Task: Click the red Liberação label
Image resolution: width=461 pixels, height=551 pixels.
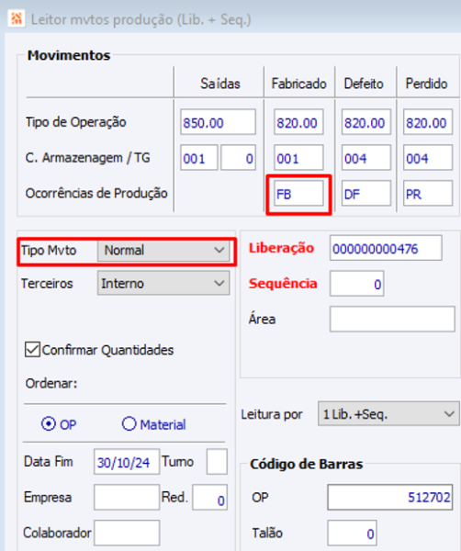Action: 281,248
